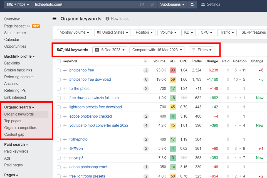
Task: Sort by the Volume column header
Action: pos(159,61)
